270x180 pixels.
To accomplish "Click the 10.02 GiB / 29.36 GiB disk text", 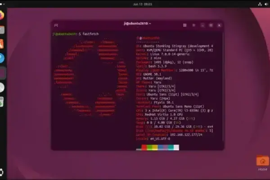I will click(x=172, y=126).
